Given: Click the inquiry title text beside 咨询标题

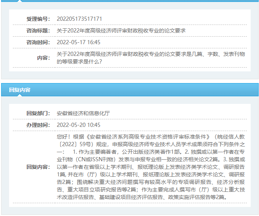Looking at the screenshot, I should click(121, 31).
